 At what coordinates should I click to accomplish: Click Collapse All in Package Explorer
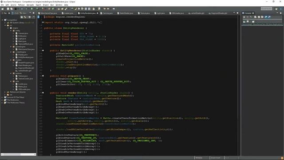(x=22, y=17)
